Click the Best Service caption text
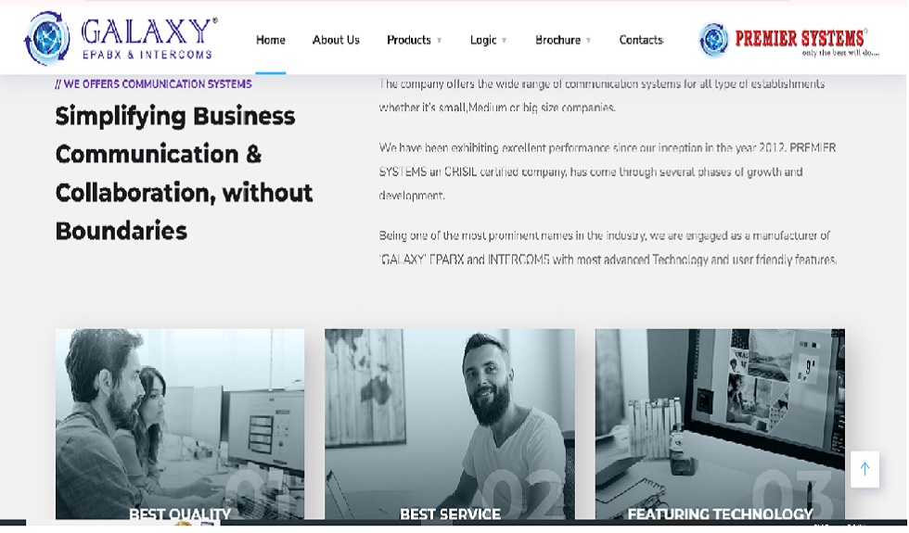The height and width of the screenshot is (533, 909). pos(450,514)
